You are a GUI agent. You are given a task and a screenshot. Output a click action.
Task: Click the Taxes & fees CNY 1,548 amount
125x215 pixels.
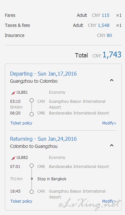point(99,25)
